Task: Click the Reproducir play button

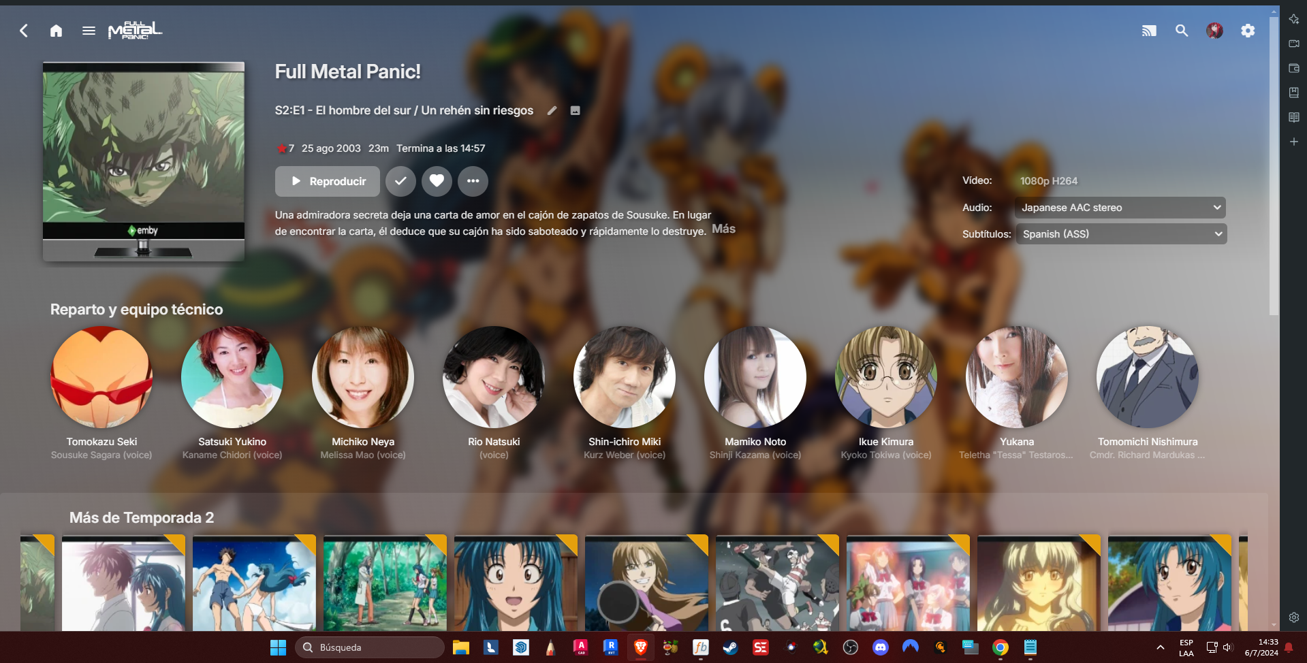Action: tap(328, 181)
